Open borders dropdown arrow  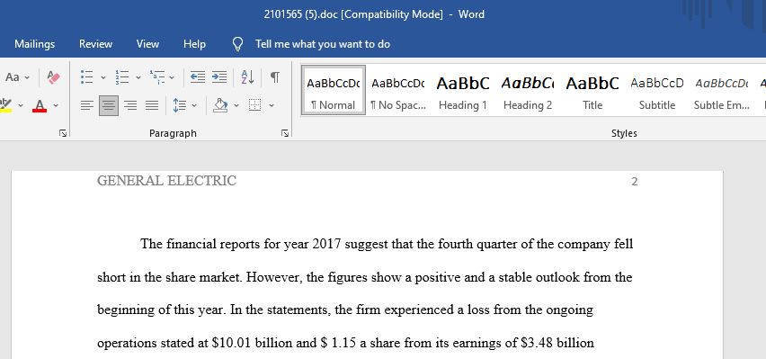point(272,105)
